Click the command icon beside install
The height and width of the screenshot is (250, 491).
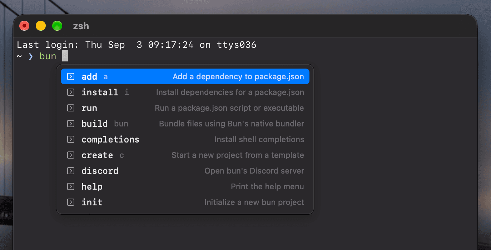tap(71, 92)
